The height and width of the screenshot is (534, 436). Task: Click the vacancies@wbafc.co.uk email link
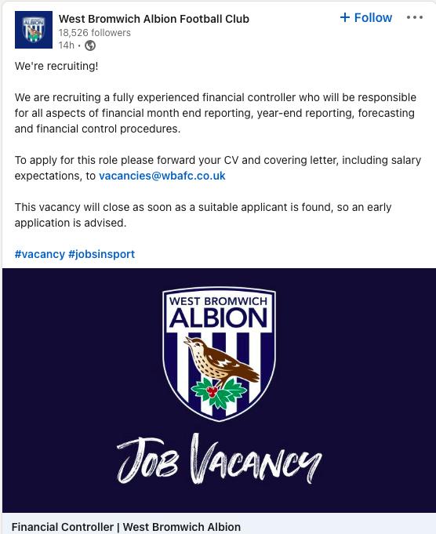(x=162, y=176)
